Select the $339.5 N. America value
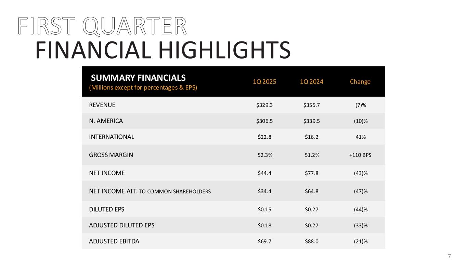Image resolution: width=467 pixels, height=263 pixels. pyautogui.click(x=312, y=121)
